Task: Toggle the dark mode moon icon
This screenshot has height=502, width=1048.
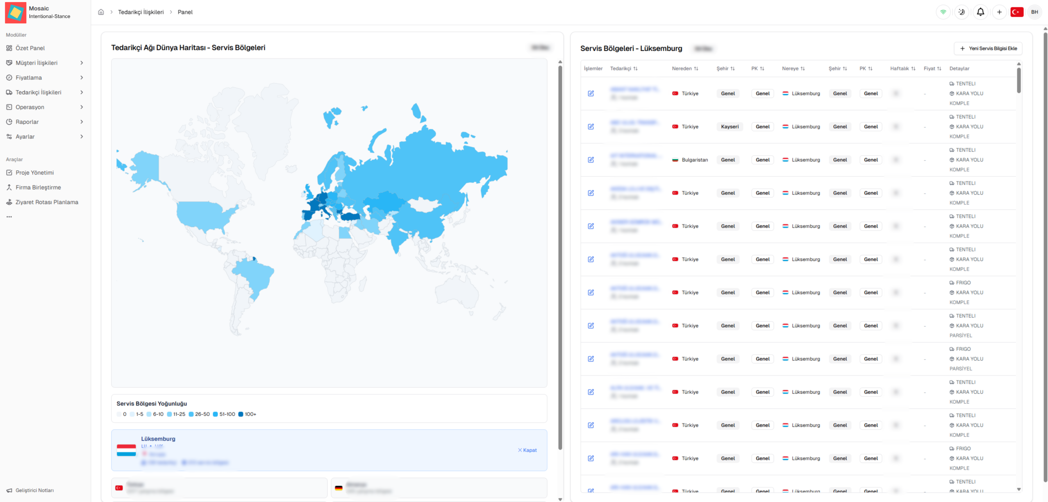Action: click(x=962, y=12)
